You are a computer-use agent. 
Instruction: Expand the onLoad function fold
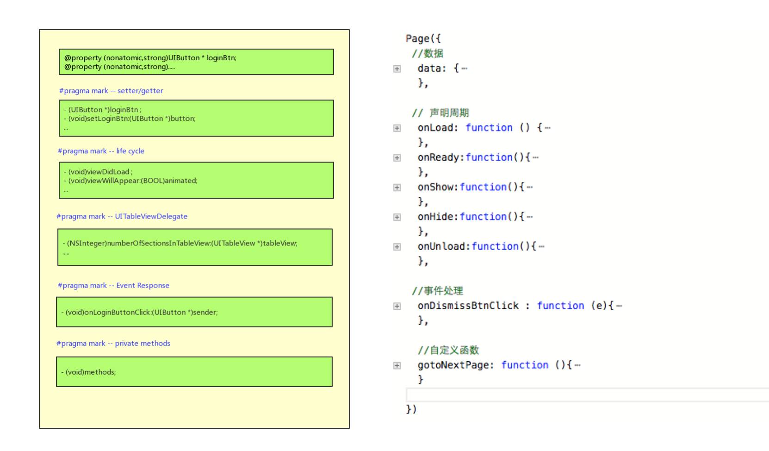tap(397, 128)
